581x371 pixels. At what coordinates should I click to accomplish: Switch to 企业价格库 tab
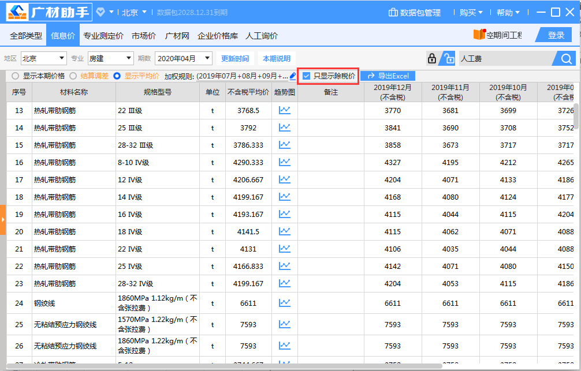tap(218, 36)
